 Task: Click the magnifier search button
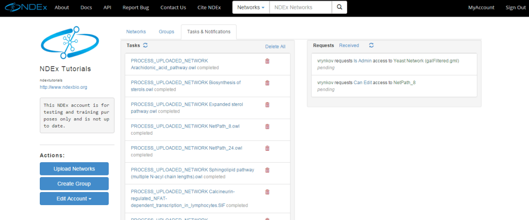pos(339,7)
